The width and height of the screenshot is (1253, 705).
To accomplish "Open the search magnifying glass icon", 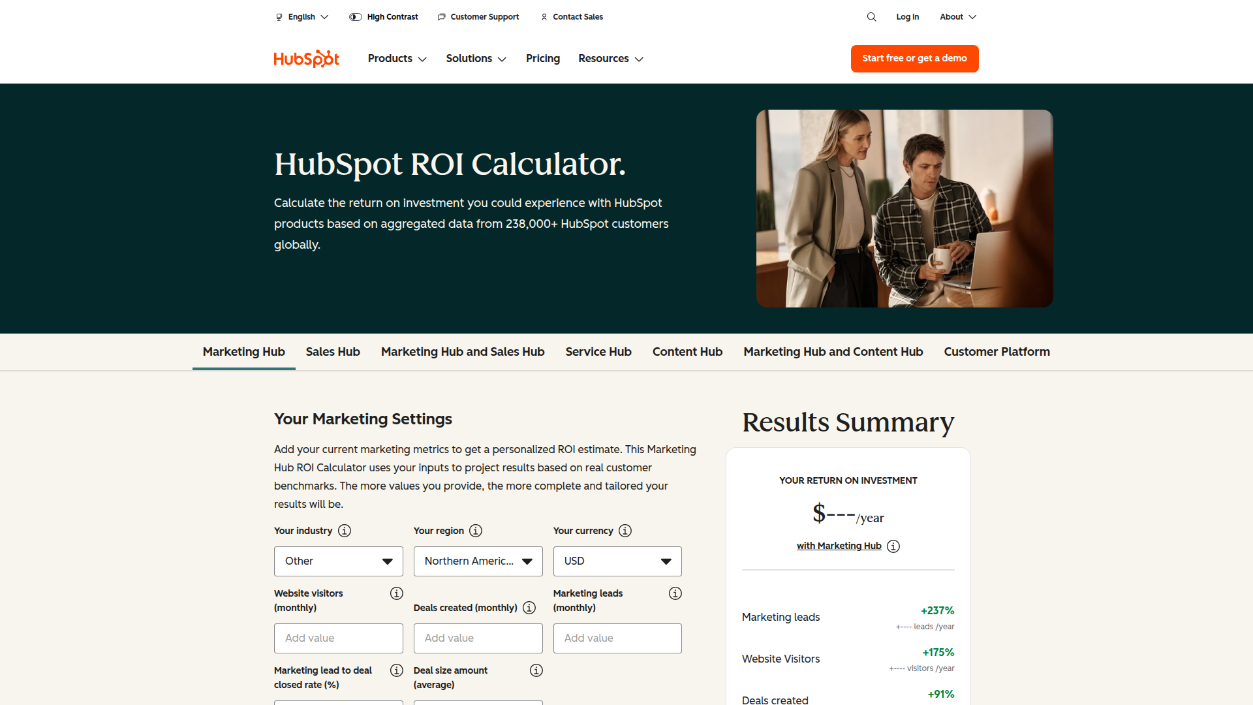I will (x=871, y=16).
